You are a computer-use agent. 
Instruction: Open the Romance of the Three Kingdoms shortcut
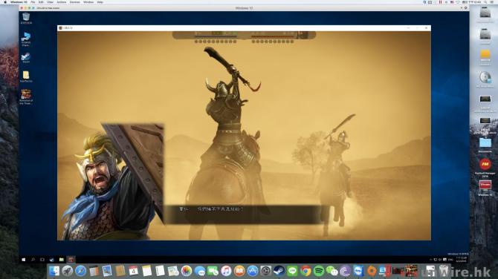26,96
